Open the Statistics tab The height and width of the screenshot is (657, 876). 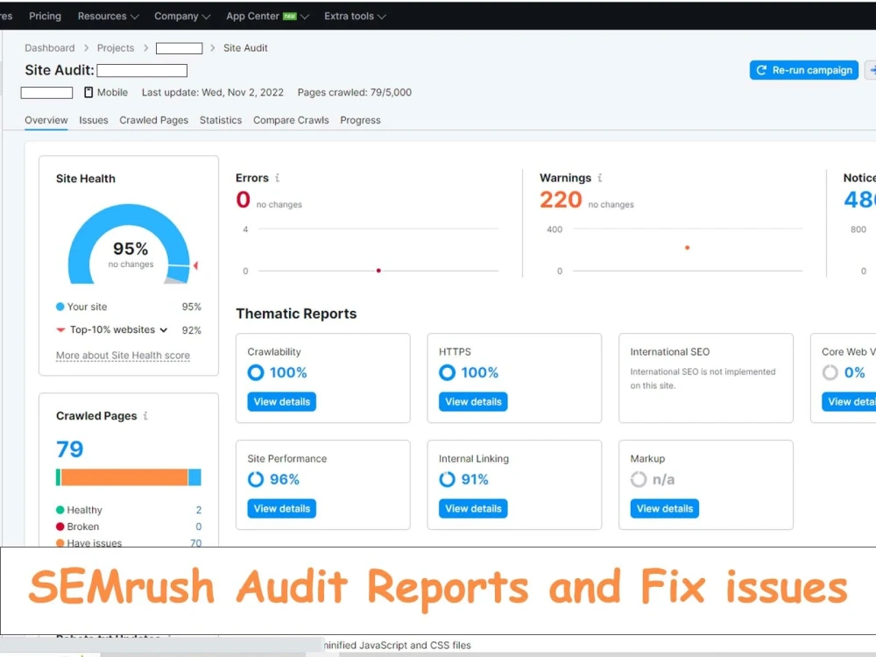tap(221, 120)
